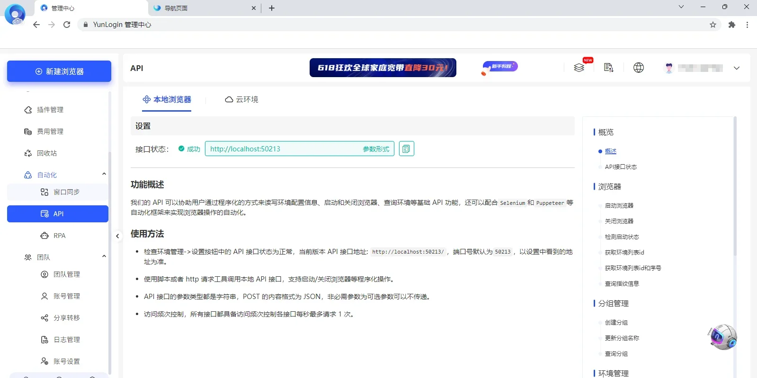Viewport: 757px width, 378px height.
Task: Open the browser extensions puzzle icon
Action: [732, 25]
